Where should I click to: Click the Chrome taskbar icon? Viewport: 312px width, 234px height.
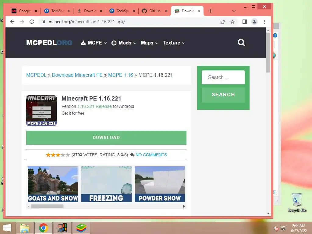(x=43, y=228)
